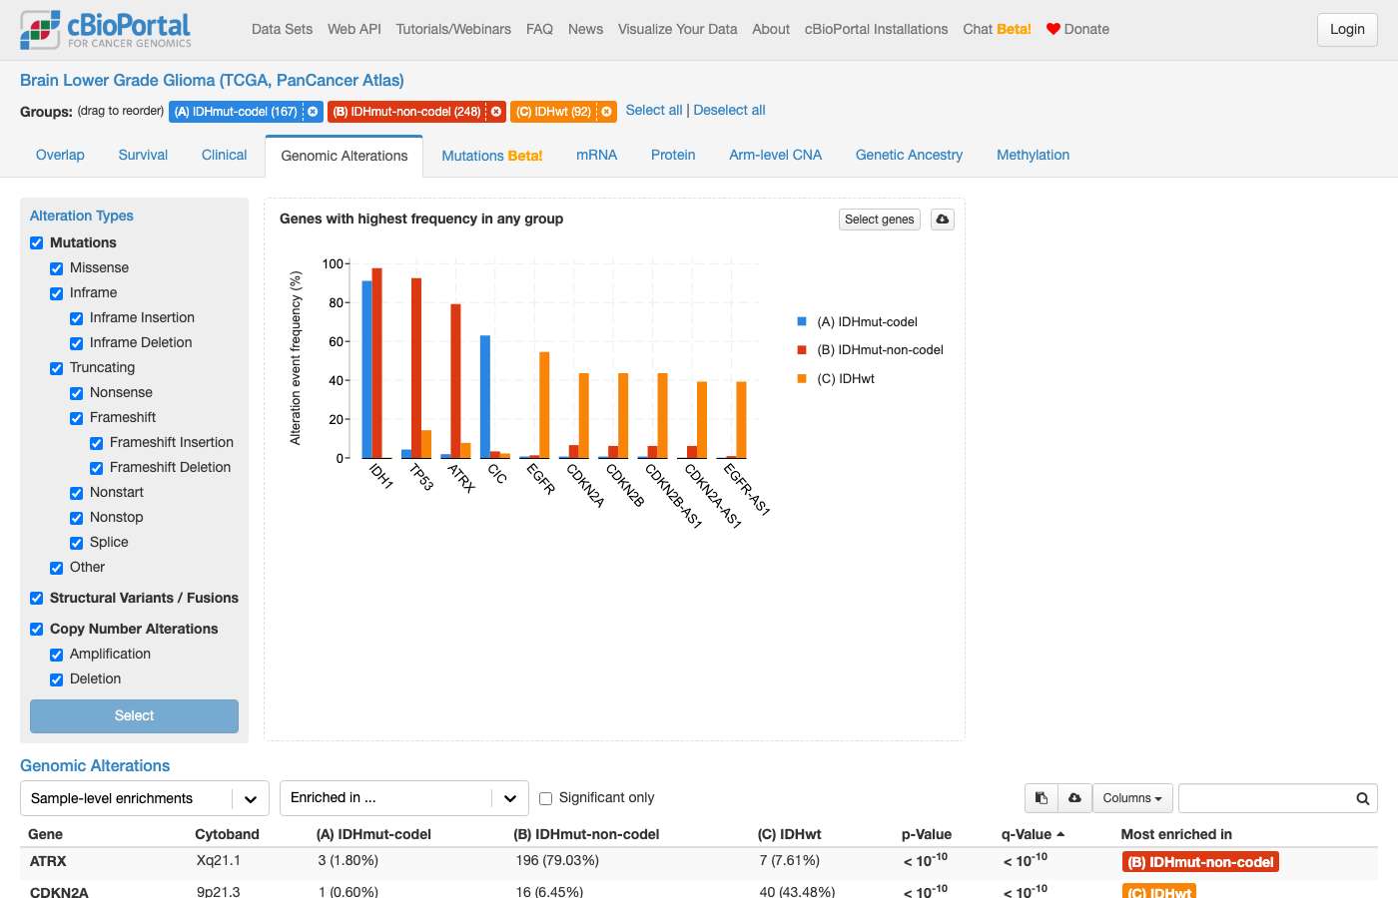Click the red IDHmut-non-codel legend marker

(x=802, y=349)
